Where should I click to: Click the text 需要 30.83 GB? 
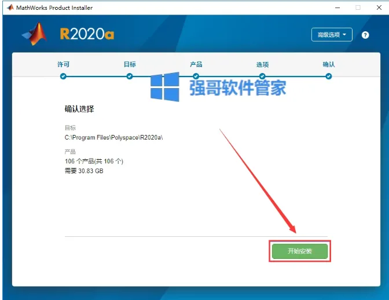pos(84,171)
